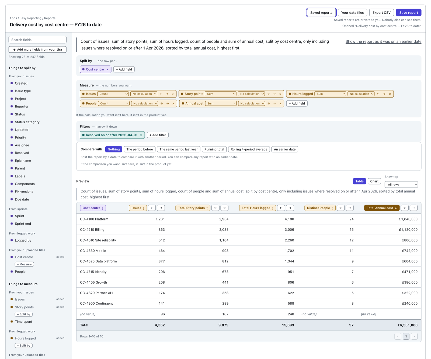Viewport: 431px width, 359px height.
Task: Sort the table by Total Annual cost header
Action: coord(382,208)
